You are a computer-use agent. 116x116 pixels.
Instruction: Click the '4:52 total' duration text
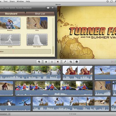pos(72,114)
